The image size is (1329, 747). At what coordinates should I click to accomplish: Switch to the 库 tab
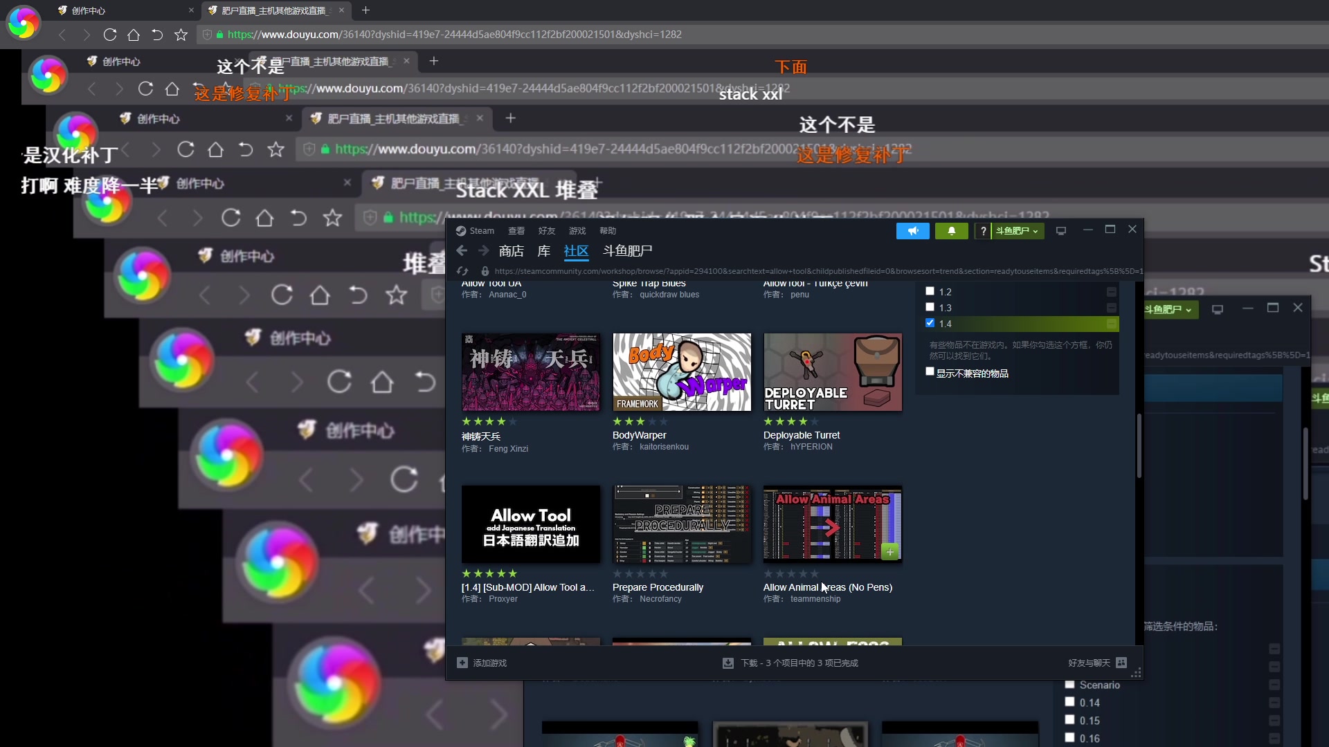(x=544, y=251)
